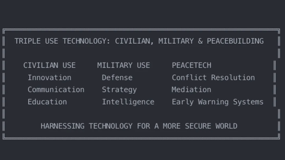This screenshot has width=285, height=160.
Task: Click the word Mediation
Action: click(191, 90)
